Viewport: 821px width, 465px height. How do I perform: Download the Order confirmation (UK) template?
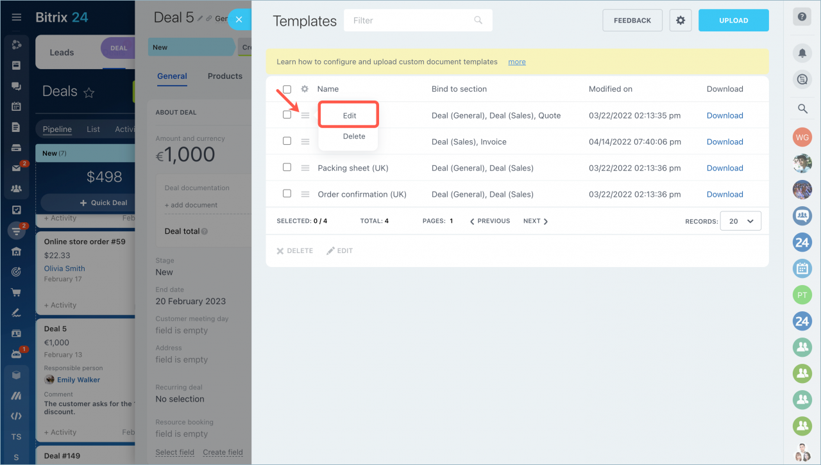[725, 194]
